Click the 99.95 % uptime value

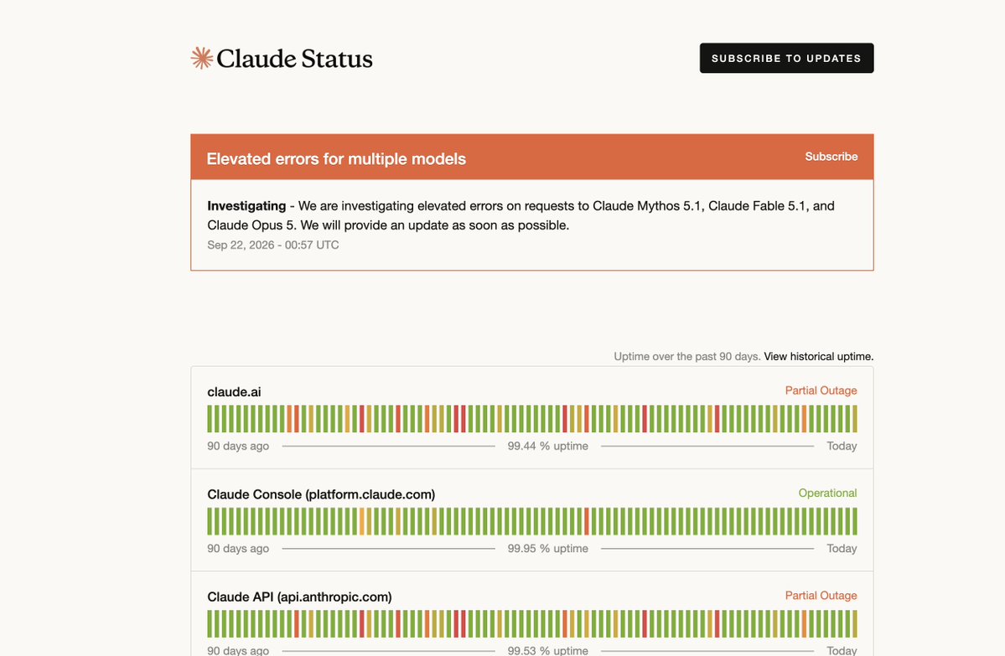[547, 549]
